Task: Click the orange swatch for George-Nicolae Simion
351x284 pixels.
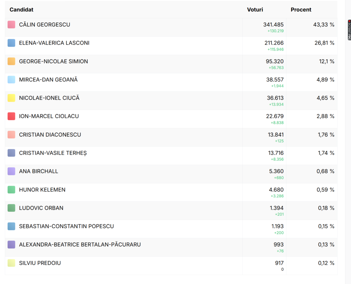Action: click(x=11, y=61)
